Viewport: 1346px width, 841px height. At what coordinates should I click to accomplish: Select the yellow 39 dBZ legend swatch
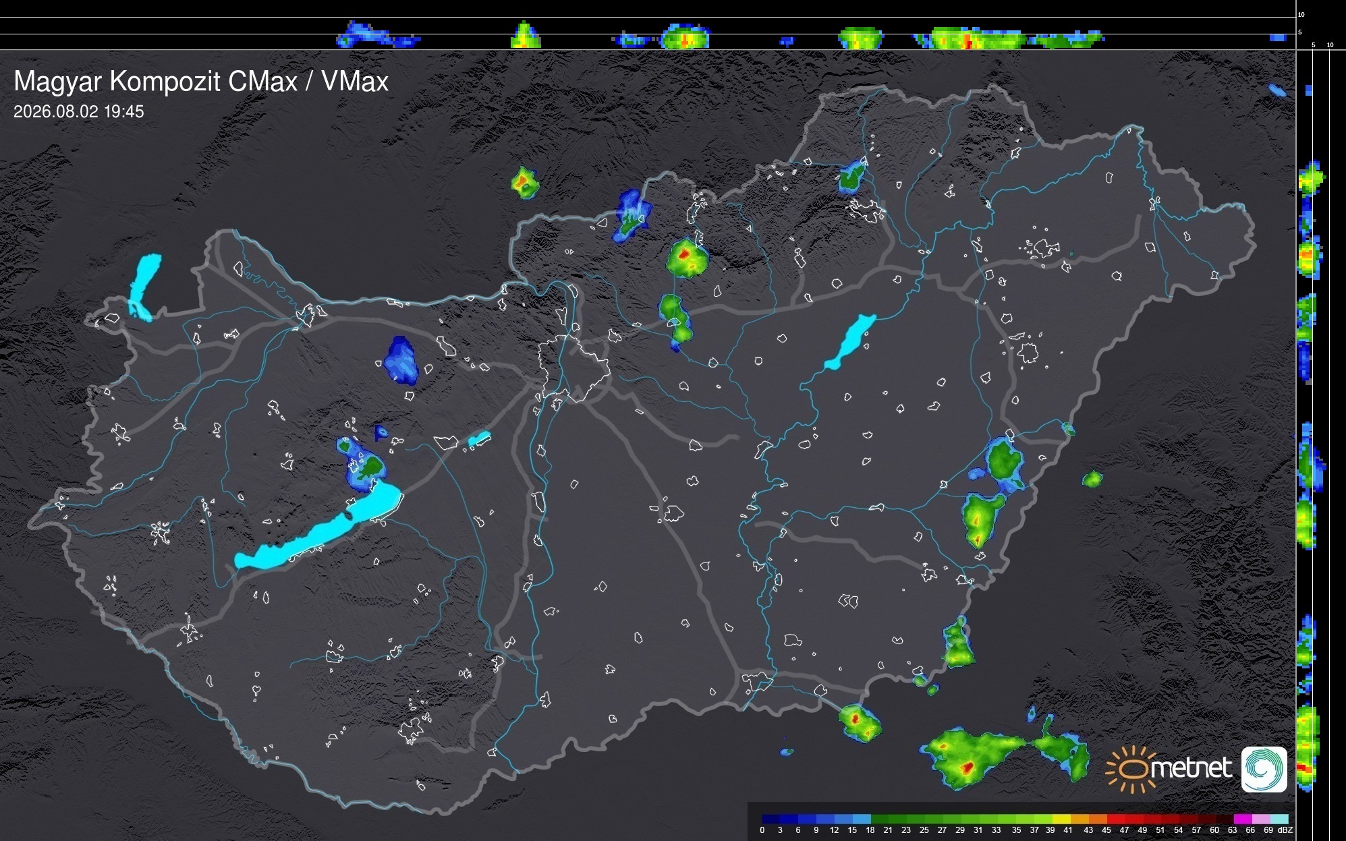click(x=1062, y=819)
